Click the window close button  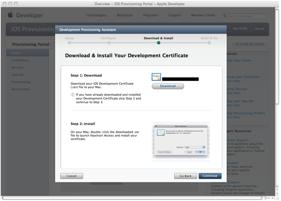click(5, 4)
